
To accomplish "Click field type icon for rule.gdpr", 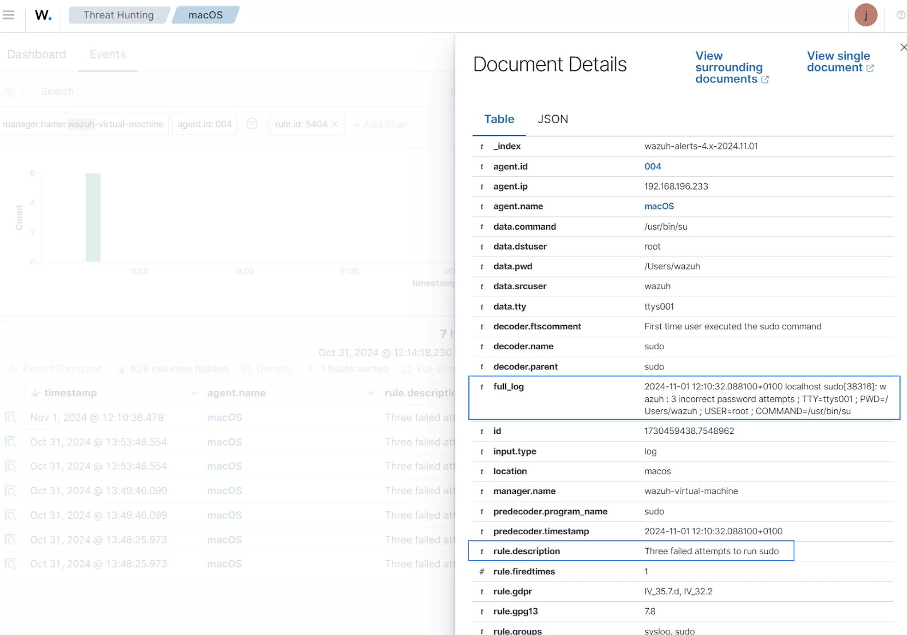I will pyautogui.click(x=482, y=592).
